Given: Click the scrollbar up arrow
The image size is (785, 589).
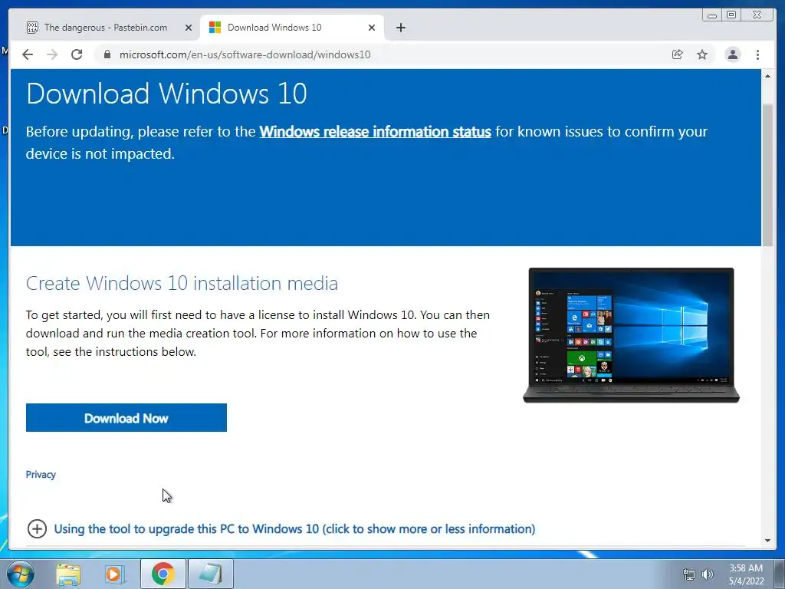Looking at the screenshot, I should (767, 76).
